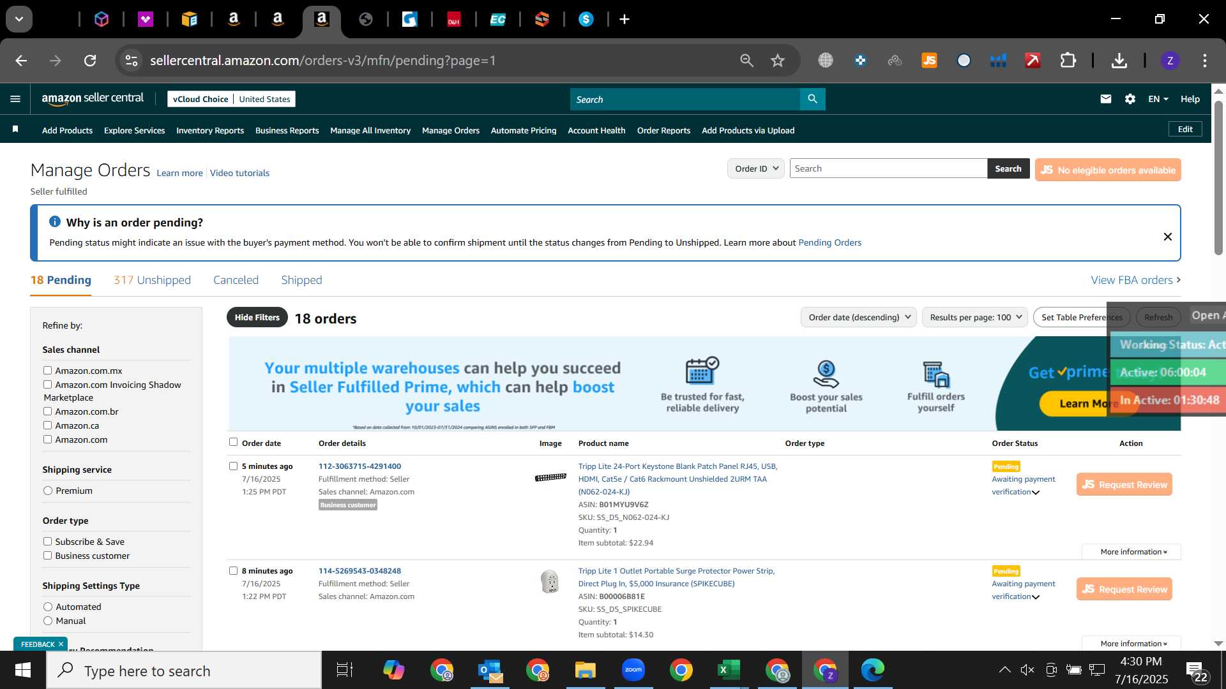Click the teal search magnifier button

click(812, 99)
